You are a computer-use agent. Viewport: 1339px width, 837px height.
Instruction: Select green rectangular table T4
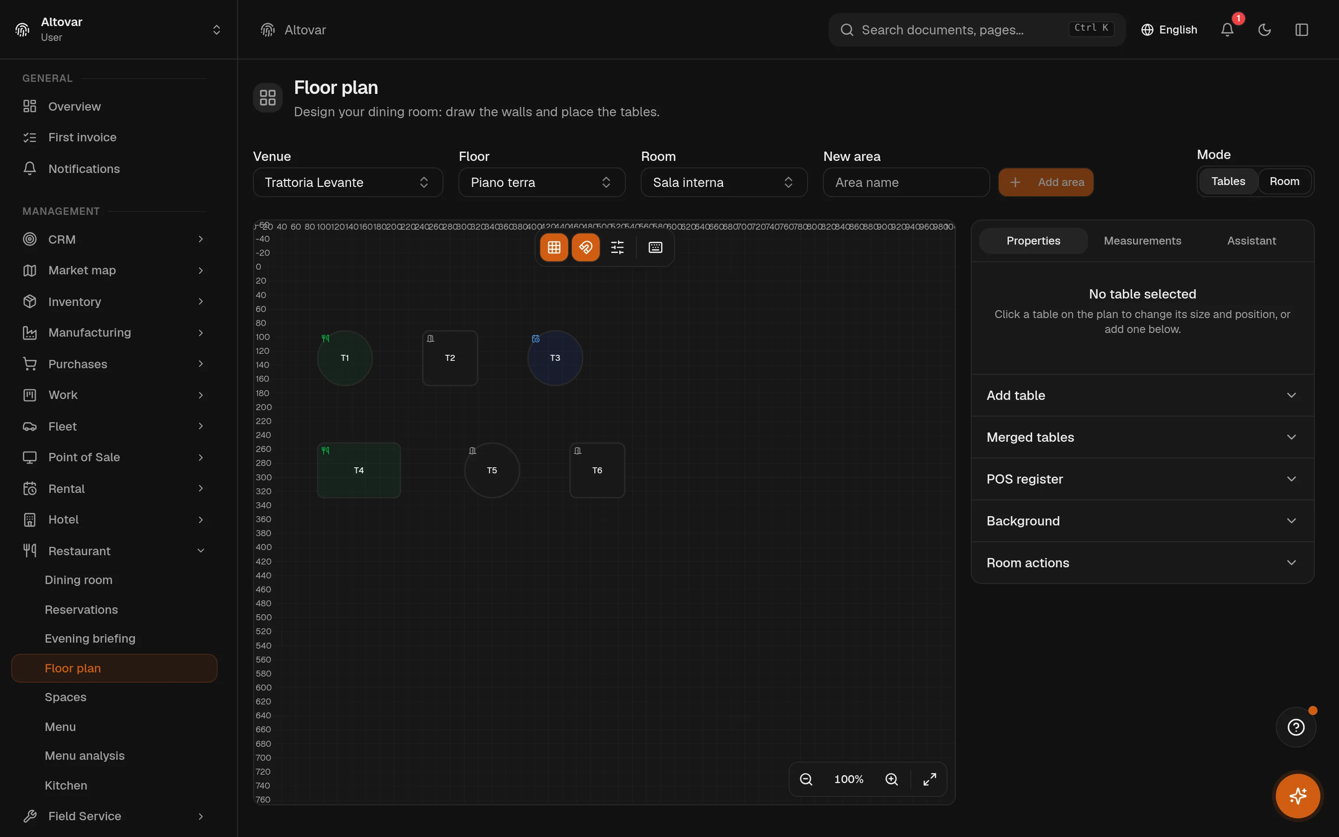(358, 471)
